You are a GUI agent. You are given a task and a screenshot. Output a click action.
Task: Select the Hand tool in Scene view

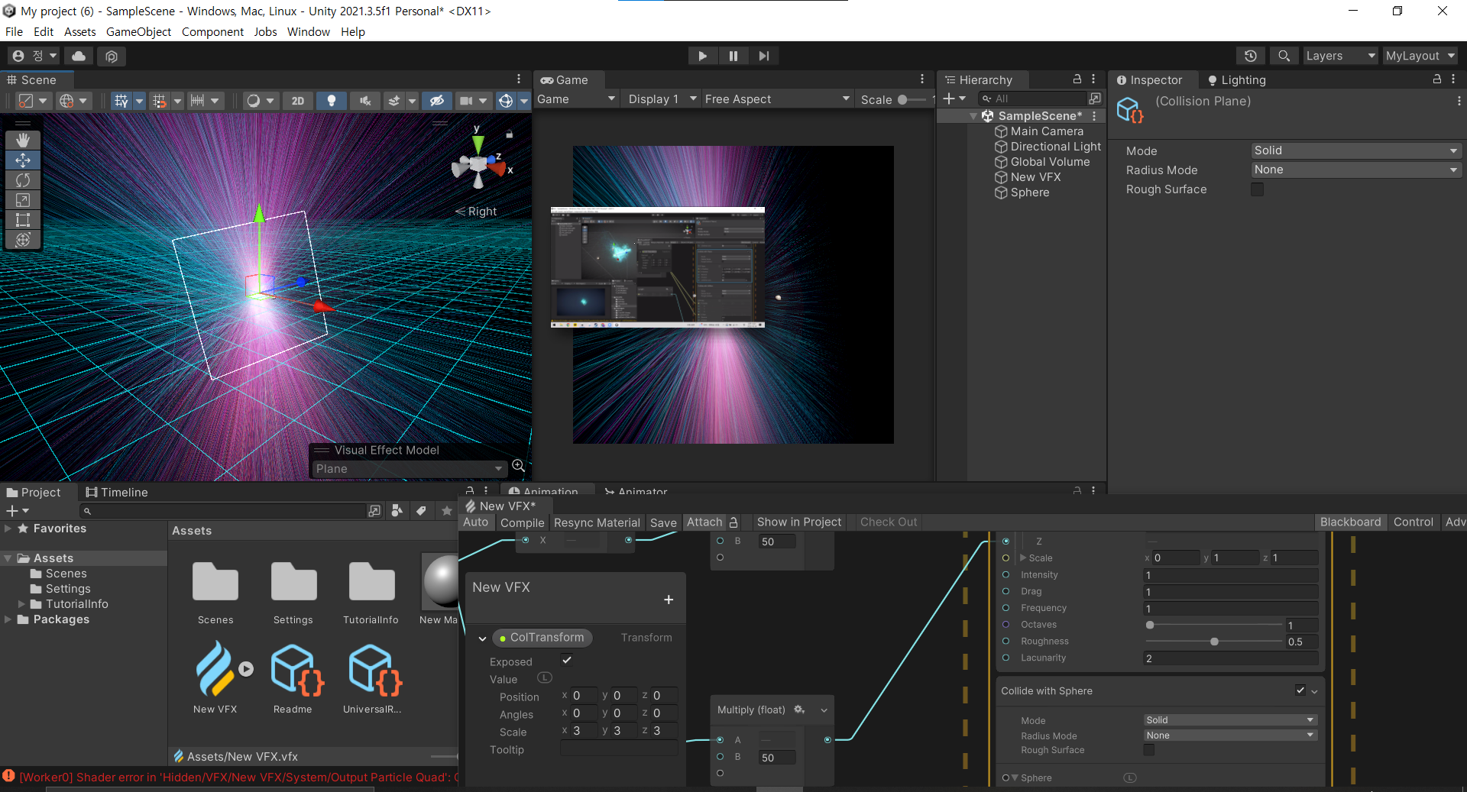click(x=23, y=140)
